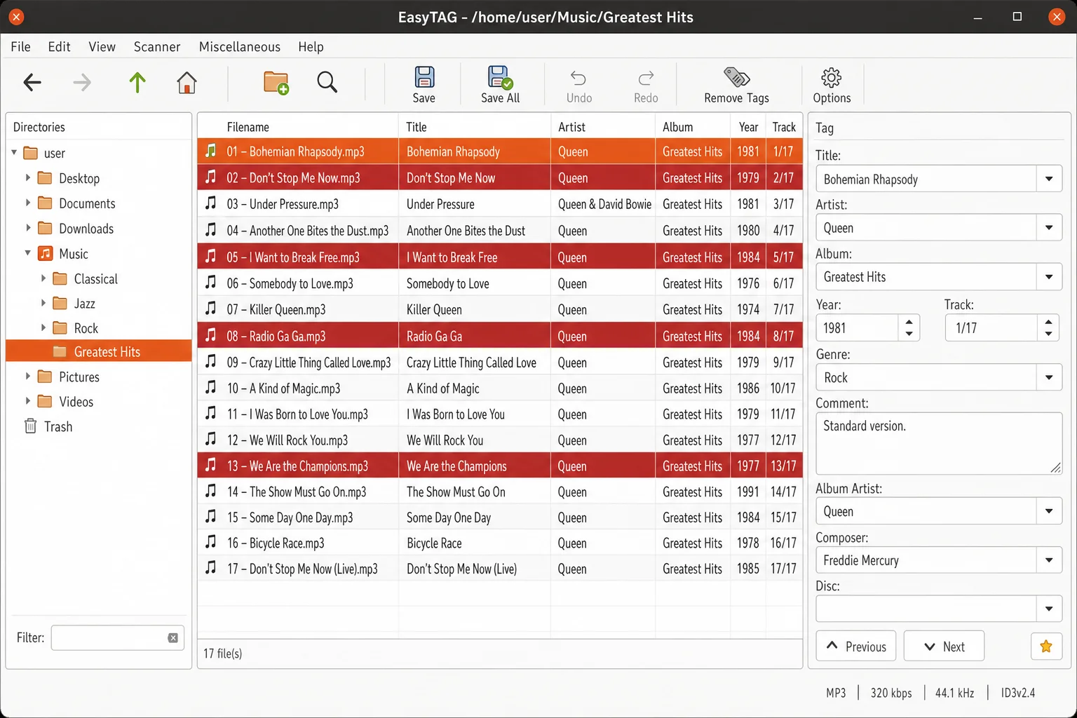Open the Help menu
Viewport: 1077px width, 718px height.
(x=311, y=46)
